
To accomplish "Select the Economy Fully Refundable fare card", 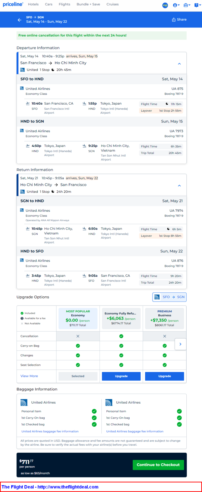I will click(x=121, y=319).
